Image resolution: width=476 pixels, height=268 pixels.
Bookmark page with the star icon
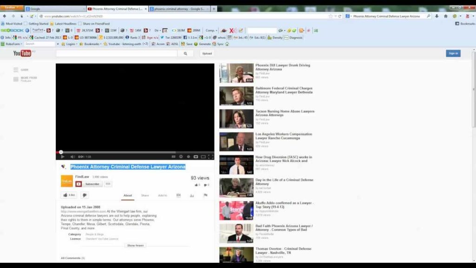tap(331, 16)
